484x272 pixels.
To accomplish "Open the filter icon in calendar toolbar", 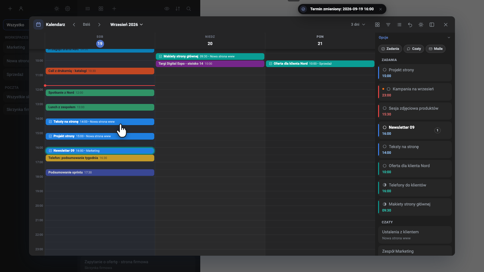I will point(388,25).
